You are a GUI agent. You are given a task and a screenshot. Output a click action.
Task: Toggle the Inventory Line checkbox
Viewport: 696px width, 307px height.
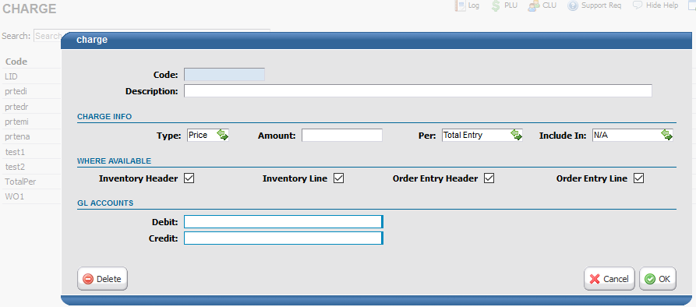click(x=339, y=178)
